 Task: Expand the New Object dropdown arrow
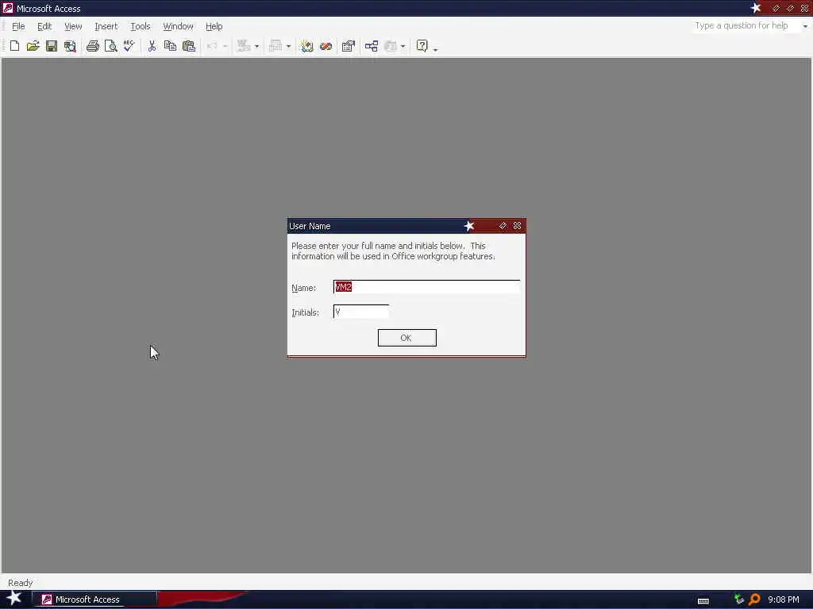coord(403,47)
